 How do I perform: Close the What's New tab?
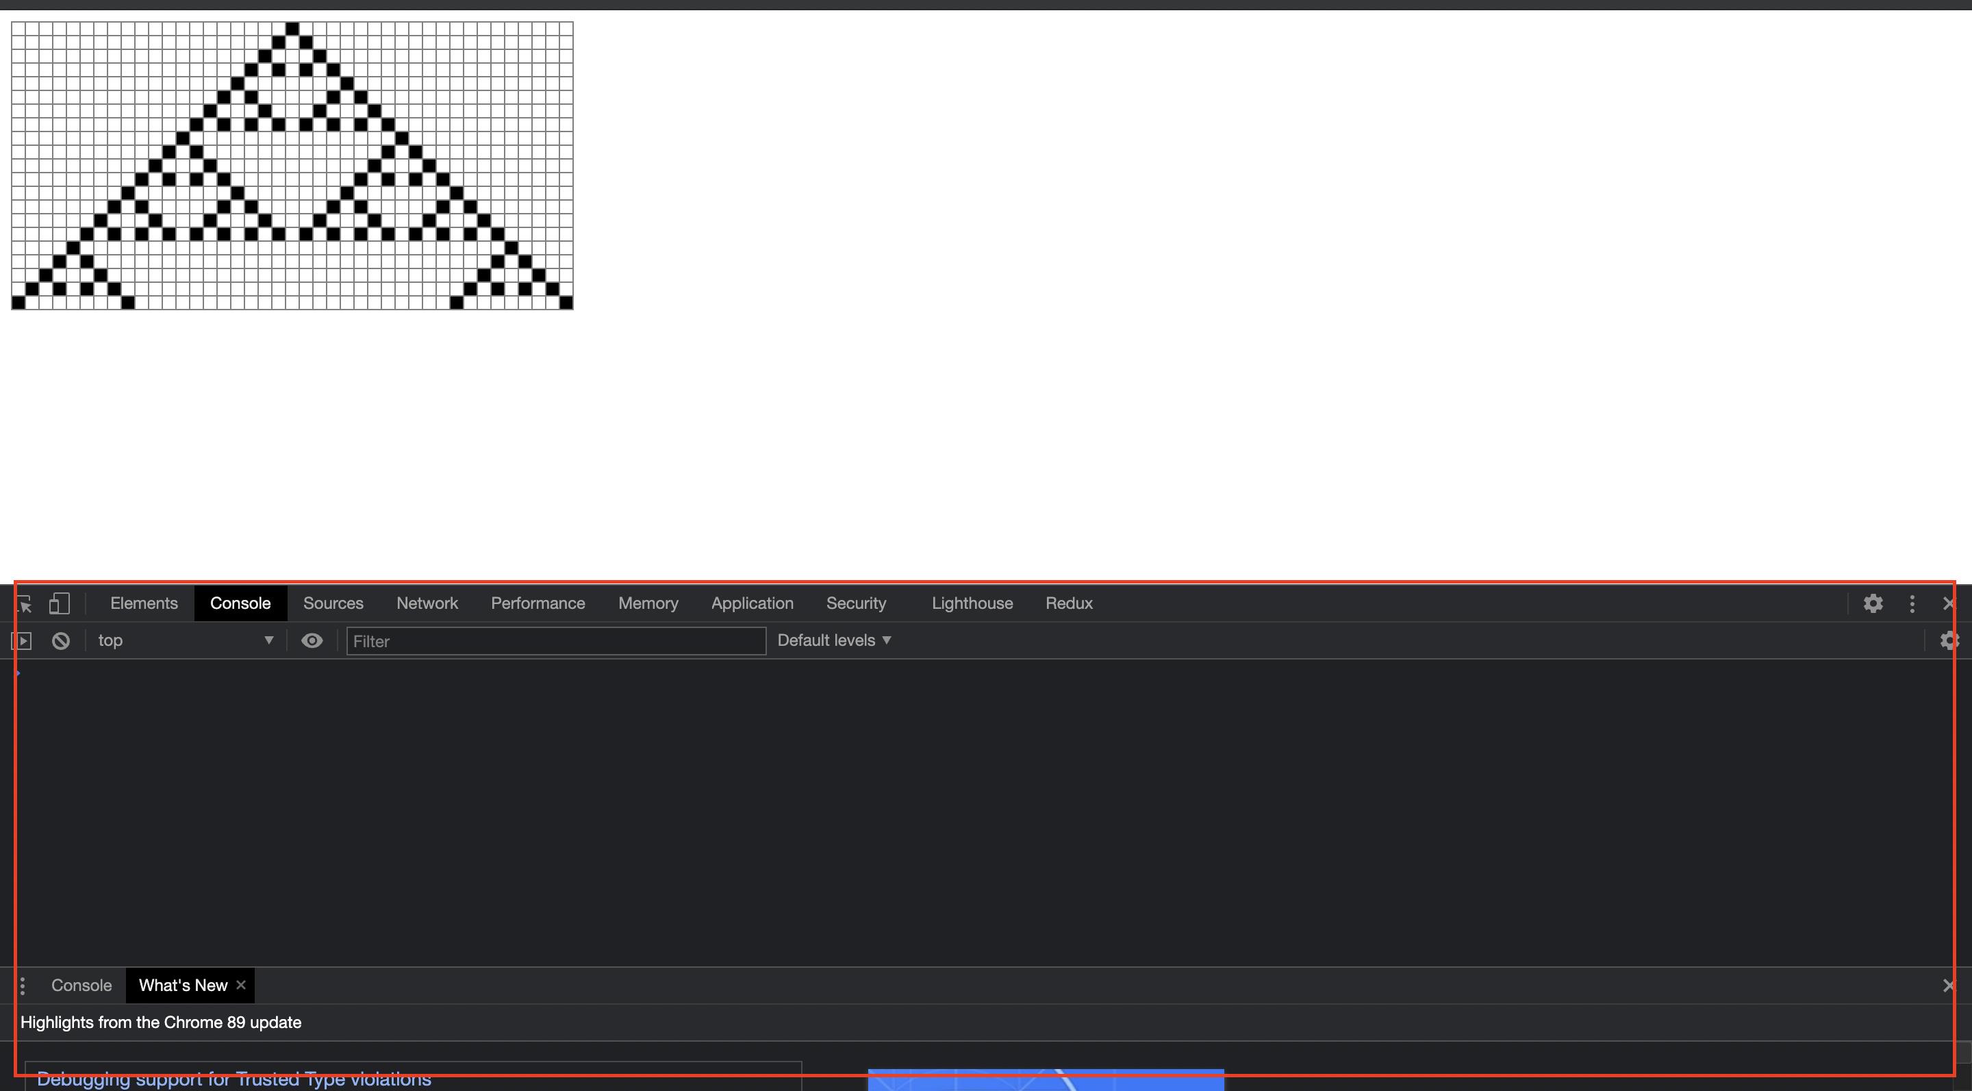click(x=241, y=986)
